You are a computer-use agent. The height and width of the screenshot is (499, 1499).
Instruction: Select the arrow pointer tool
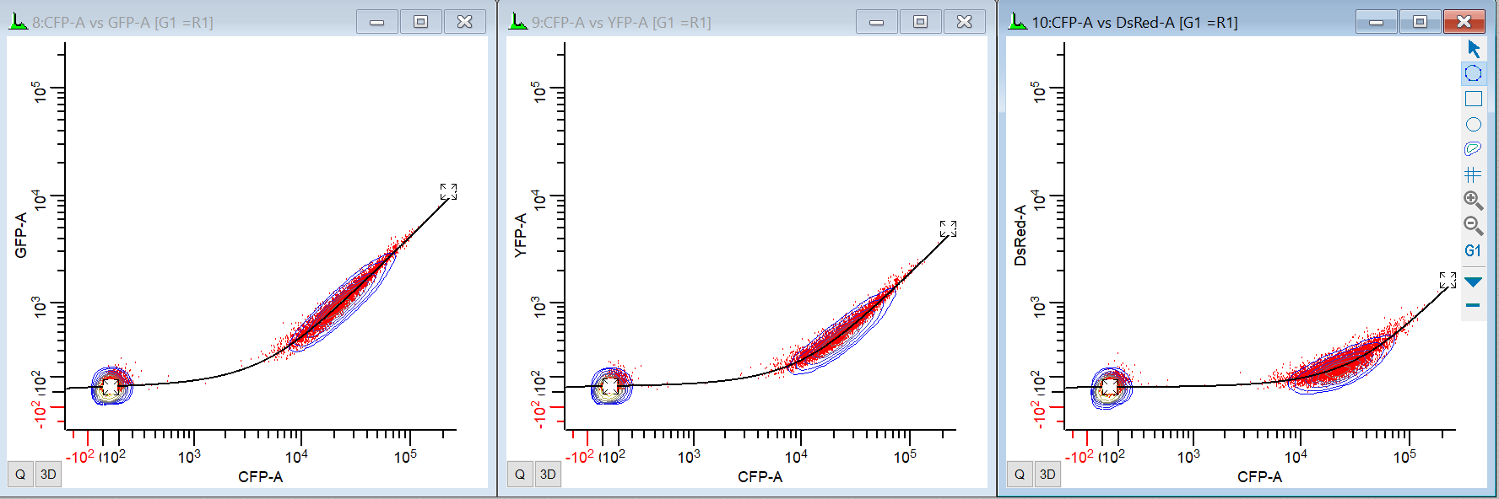pos(1474,49)
